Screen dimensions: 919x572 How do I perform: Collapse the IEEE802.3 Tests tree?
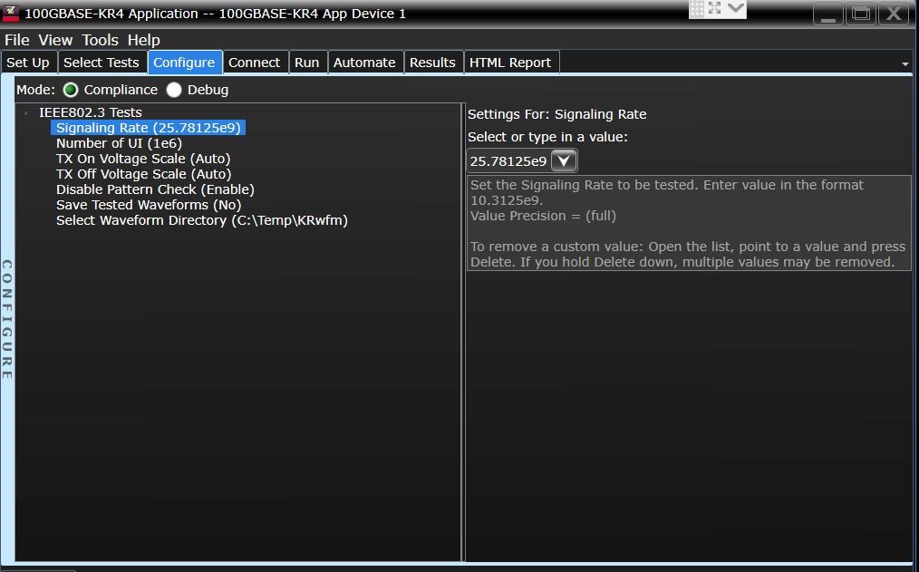coord(24,112)
